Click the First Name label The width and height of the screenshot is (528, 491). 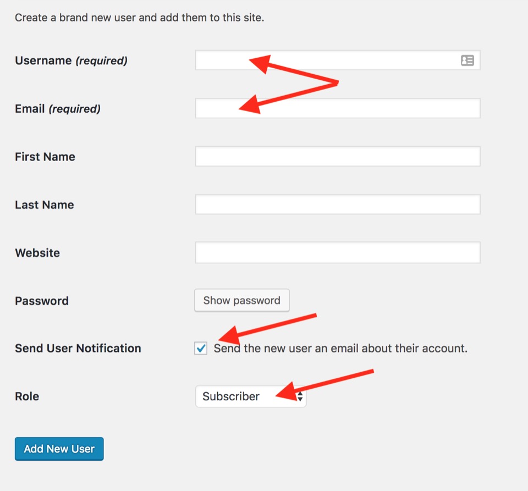tap(45, 157)
